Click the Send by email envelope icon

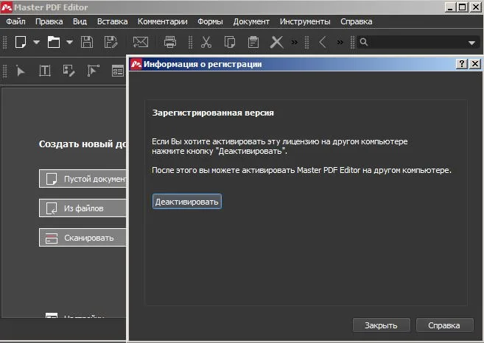141,42
